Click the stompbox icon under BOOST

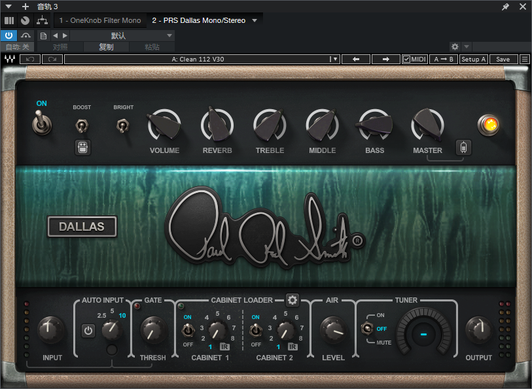[x=83, y=147]
